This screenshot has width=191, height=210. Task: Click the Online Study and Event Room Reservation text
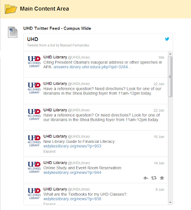pyautogui.click(x=83, y=168)
